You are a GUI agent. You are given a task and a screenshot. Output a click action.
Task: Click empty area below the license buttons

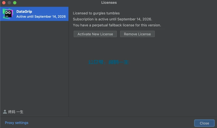pos(142,89)
